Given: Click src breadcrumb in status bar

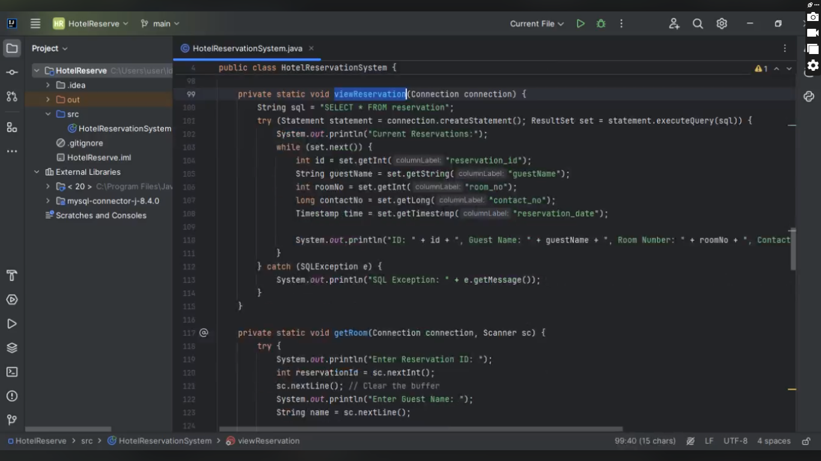Looking at the screenshot, I should coord(87,441).
